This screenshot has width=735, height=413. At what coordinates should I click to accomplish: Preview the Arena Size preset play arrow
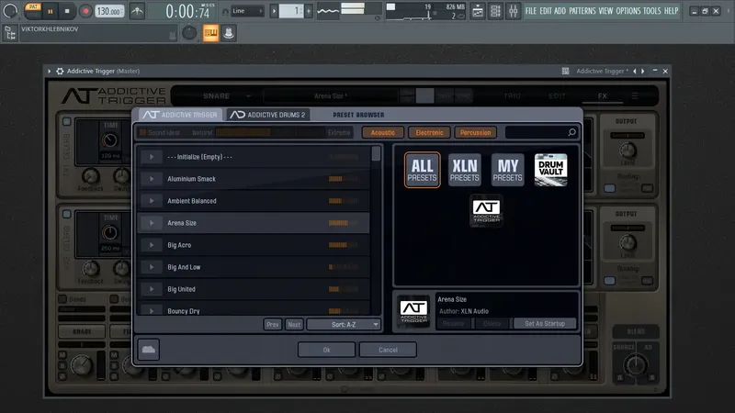(152, 223)
